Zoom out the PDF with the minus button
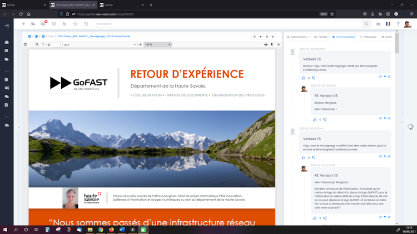The width and height of the screenshot is (417, 234). (x=135, y=44)
